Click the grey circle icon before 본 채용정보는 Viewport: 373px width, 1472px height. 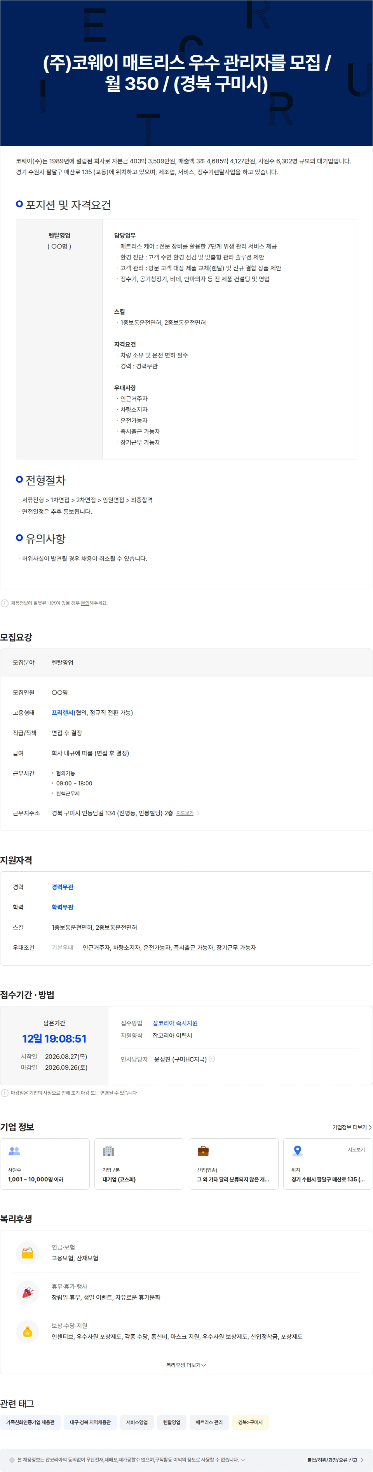[x=12, y=1460]
